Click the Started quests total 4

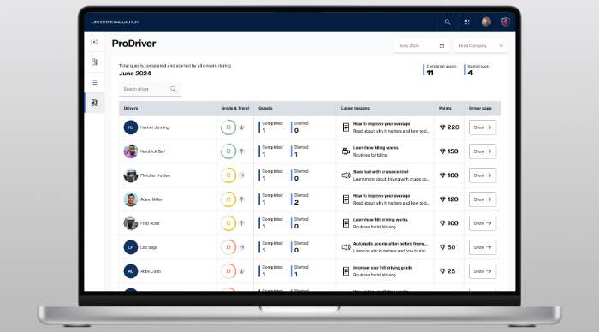tap(471, 73)
